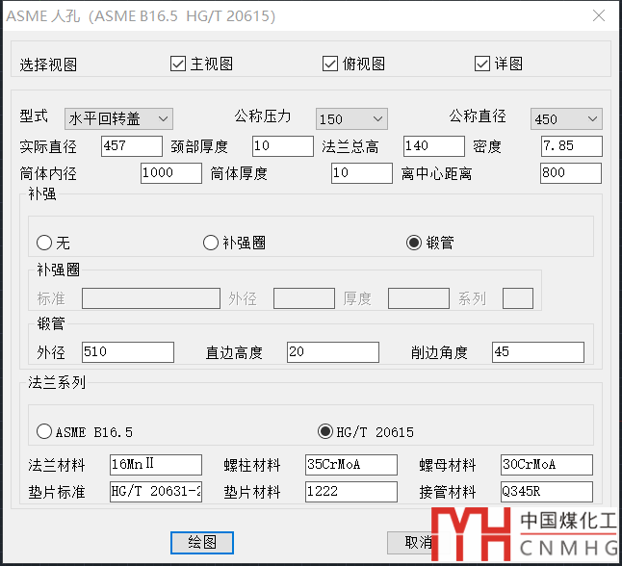
Task: Click the 选择视图 label
Action: pyautogui.click(x=48, y=64)
